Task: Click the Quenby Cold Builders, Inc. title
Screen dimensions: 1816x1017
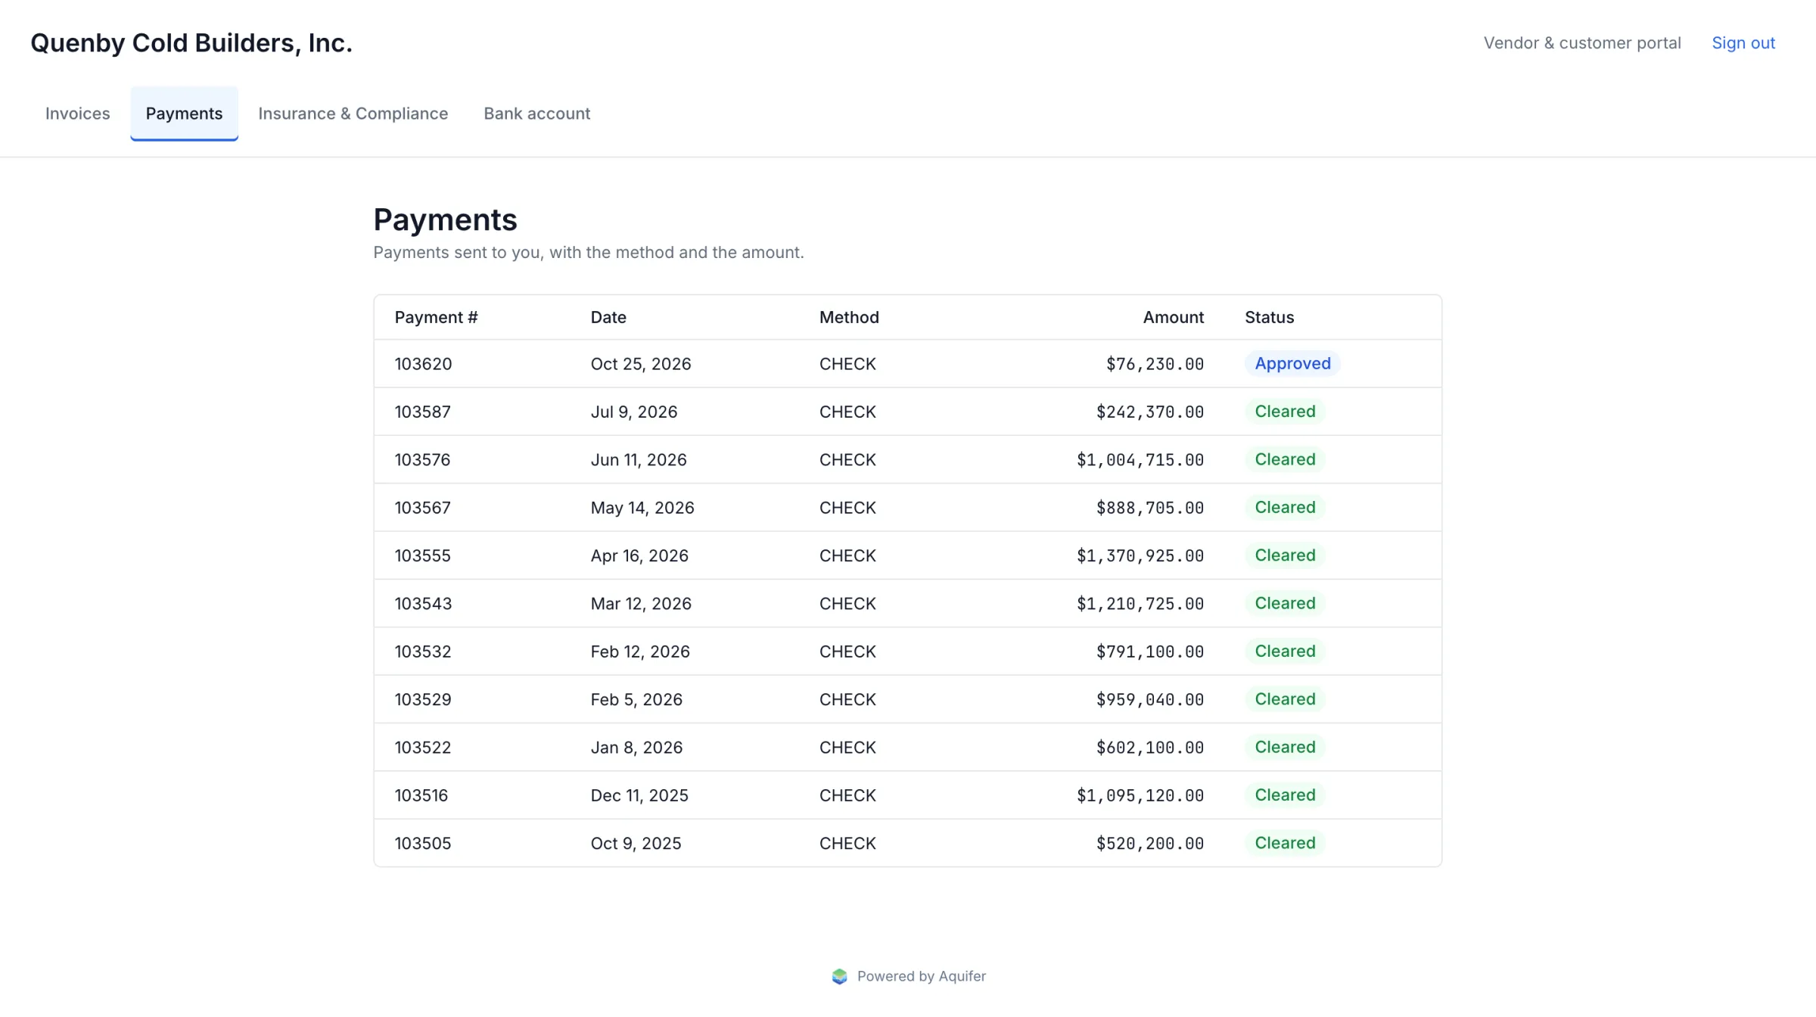Action: (191, 43)
